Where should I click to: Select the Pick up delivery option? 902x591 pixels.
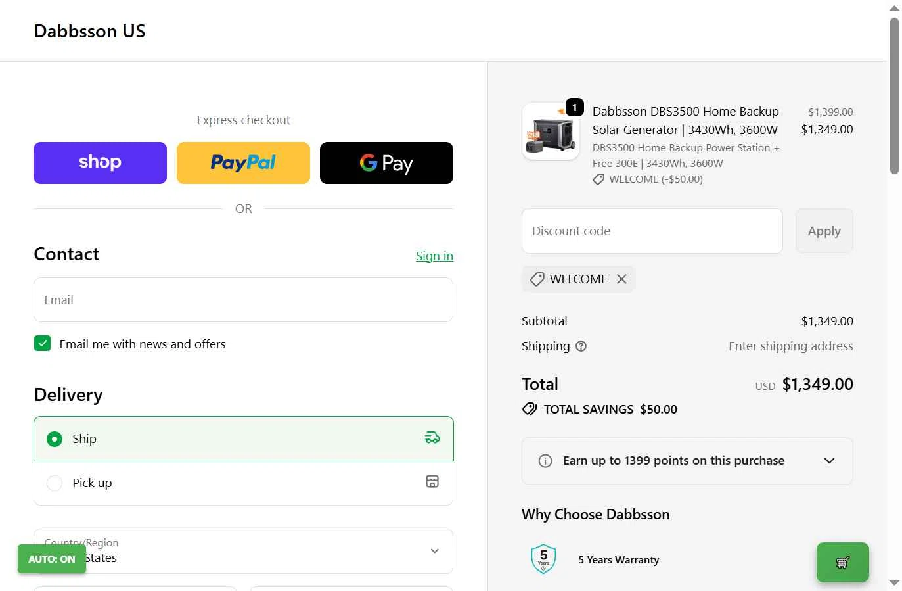coord(243,483)
